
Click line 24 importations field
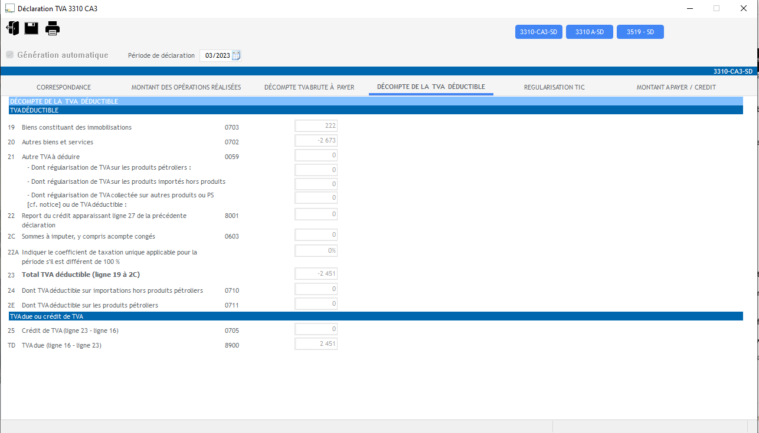click(x=316, y=289)
